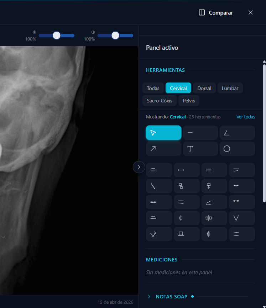
Task: Click the MEDICIONES section header
Action: point(162,260)
